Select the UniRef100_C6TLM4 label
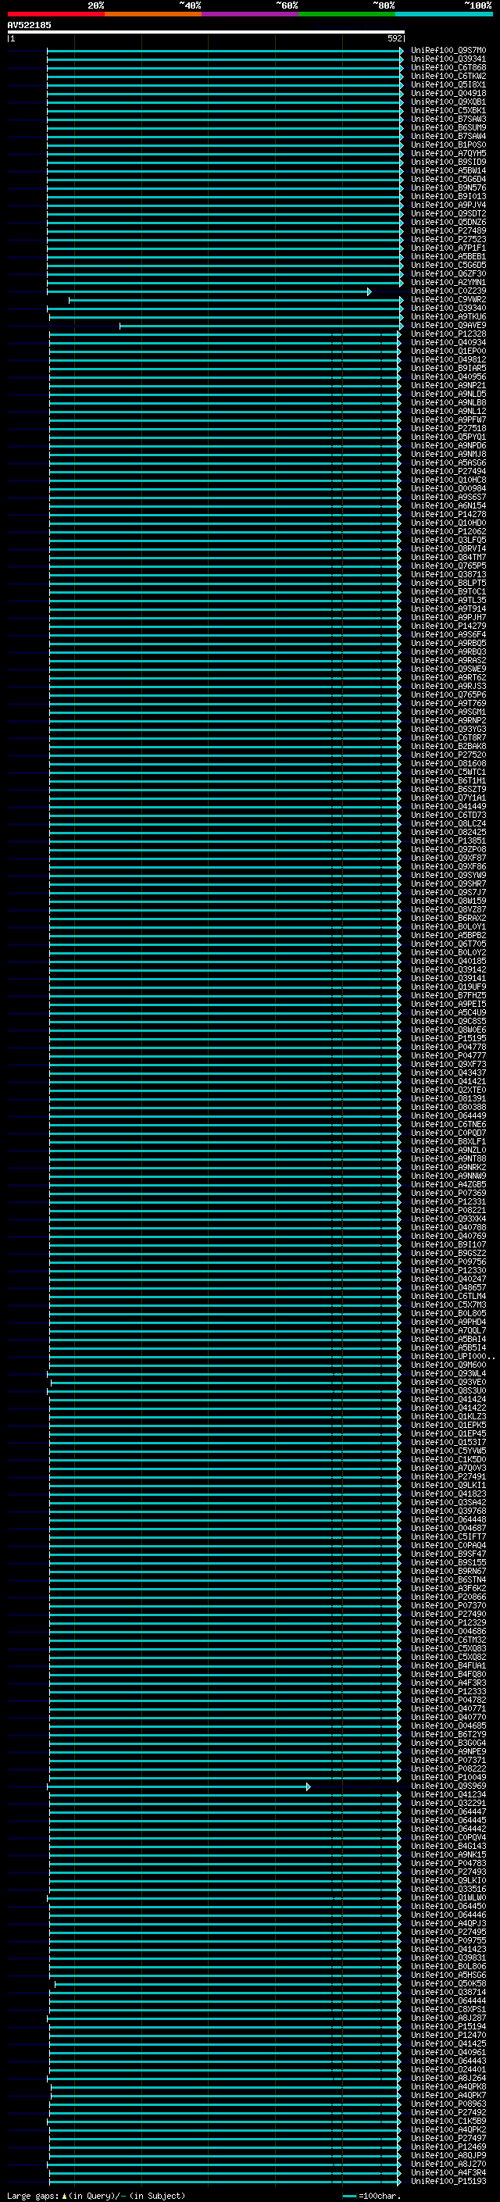Screen dimensions: 500x2202 pos(448,1296)
